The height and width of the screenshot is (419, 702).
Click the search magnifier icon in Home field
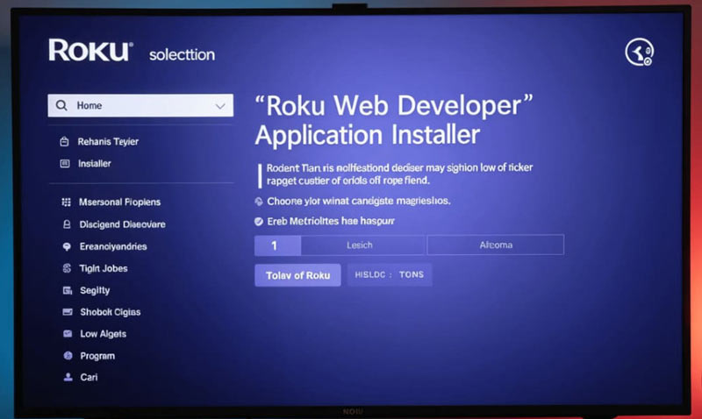61,105
